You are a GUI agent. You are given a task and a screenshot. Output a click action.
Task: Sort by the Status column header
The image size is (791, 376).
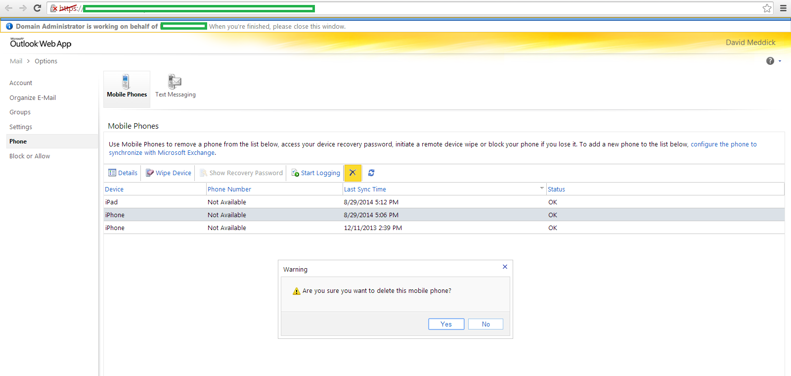tap(556, 189)
